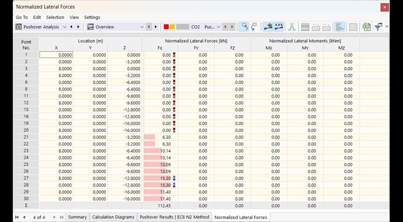This screenshot has height=222, width=403.
Task: Switch to Pushover Results EC8 N2 Method tab
Action: pos(174,217)
